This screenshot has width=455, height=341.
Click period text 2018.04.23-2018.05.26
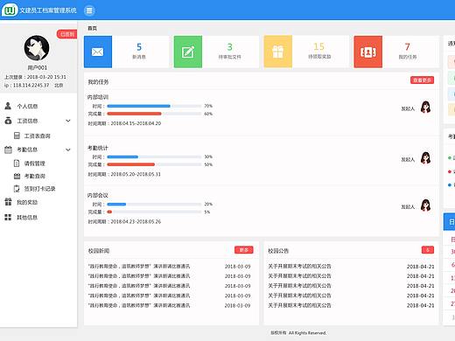pos(136,221)
